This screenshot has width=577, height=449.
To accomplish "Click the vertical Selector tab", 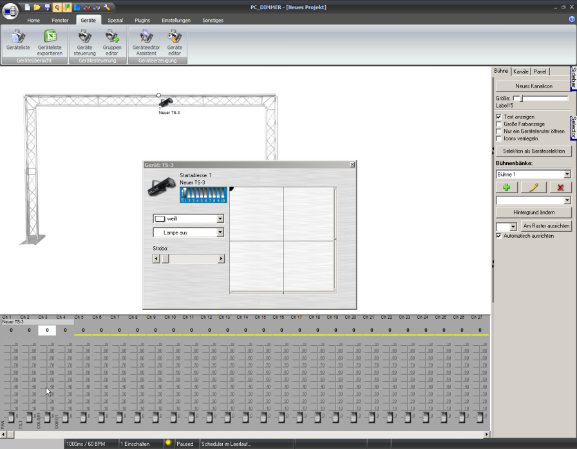I will pyautogui.click(x=573, y=128).
